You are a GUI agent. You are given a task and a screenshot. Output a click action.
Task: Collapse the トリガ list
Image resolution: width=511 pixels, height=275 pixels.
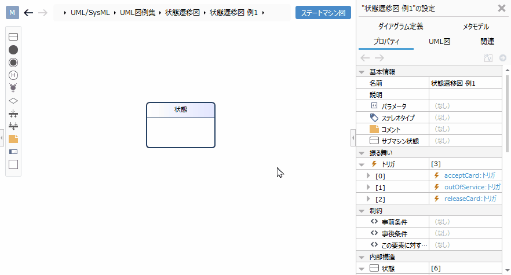click(362, 164)
